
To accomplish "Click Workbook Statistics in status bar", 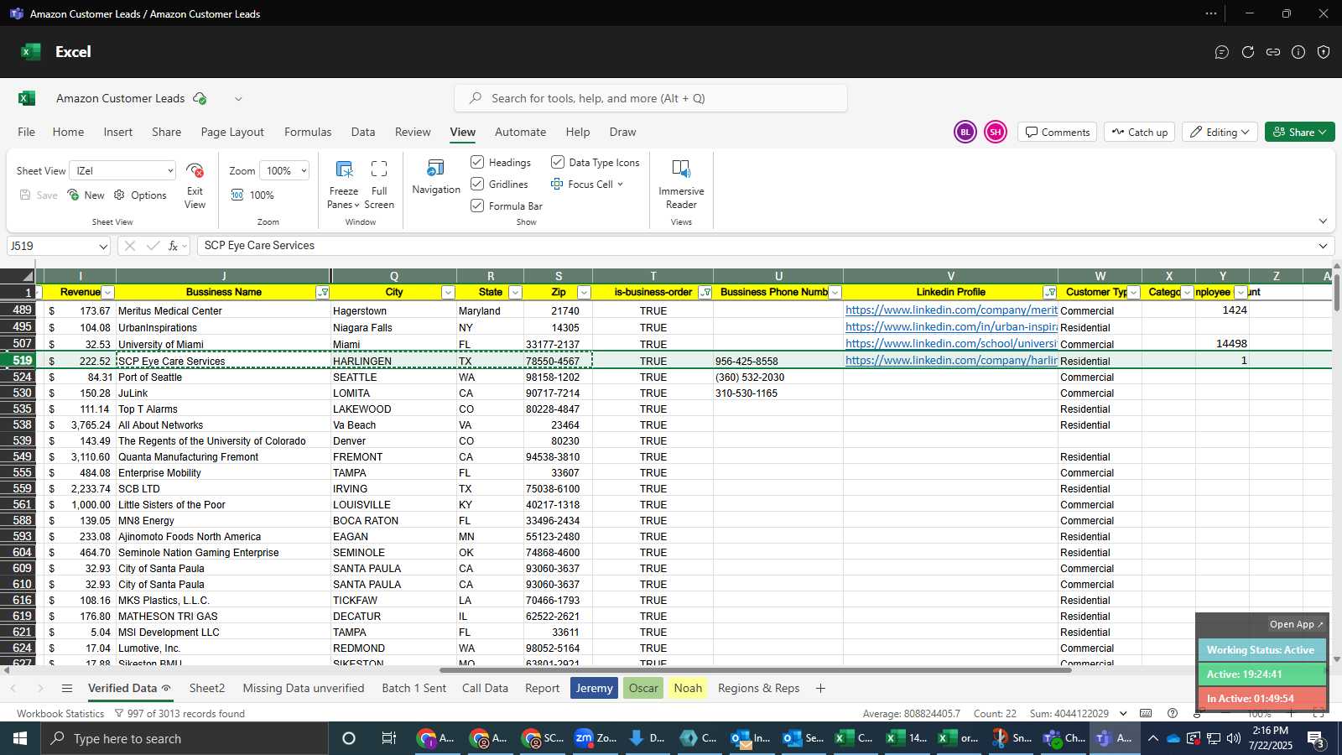I will pyautogui.click(x=60, y=713).
